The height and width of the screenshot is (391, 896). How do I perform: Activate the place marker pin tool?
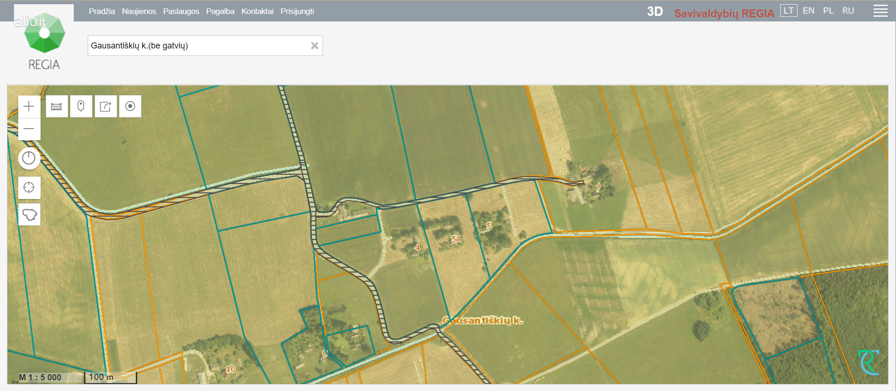coord(81,106)
